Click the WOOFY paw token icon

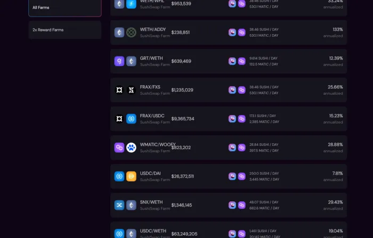131,147
